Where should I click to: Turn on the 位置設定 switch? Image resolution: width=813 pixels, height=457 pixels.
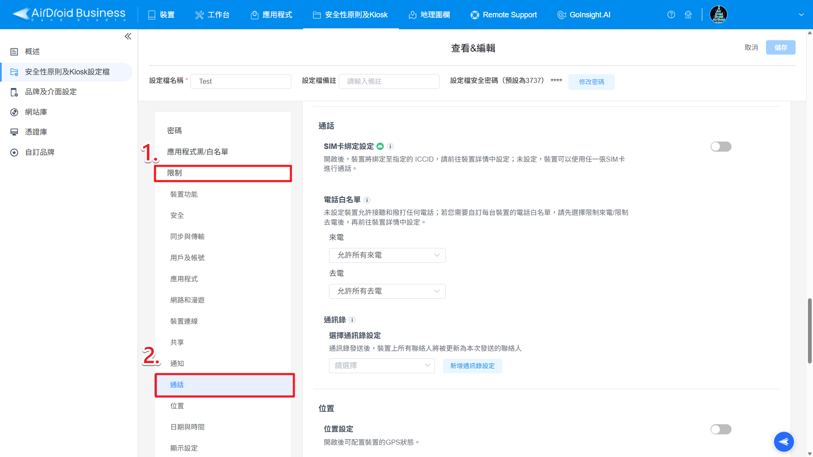click(x=721, y=429)
